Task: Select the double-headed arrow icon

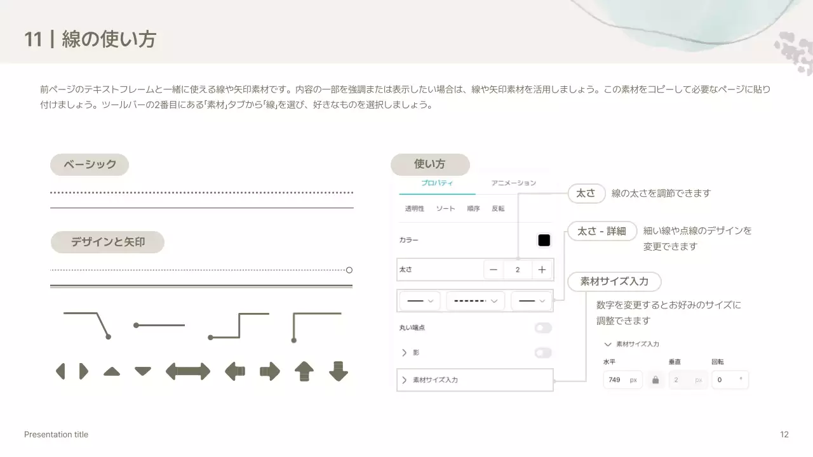Action: click(187, 371)
